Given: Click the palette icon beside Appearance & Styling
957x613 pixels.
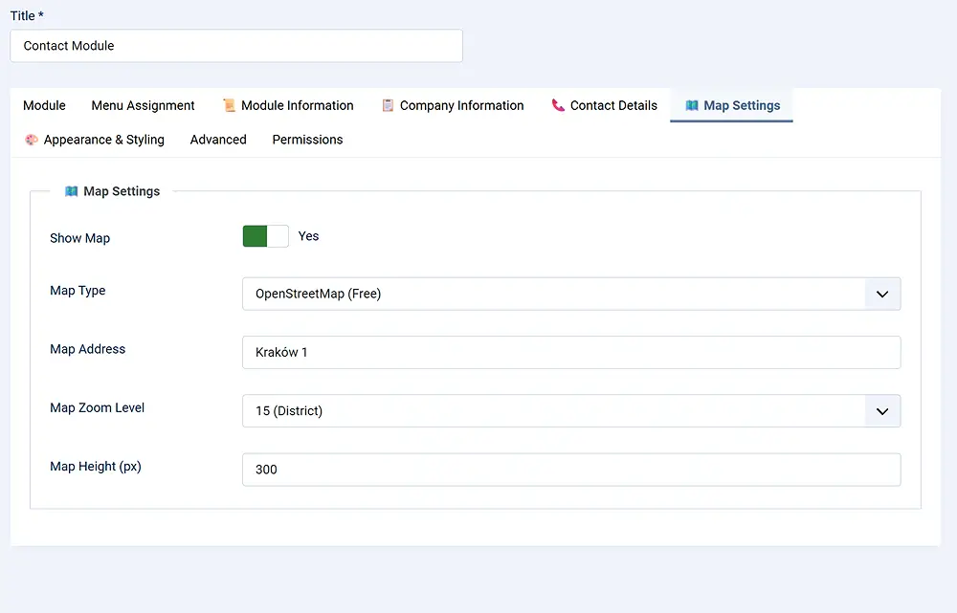Looking at the screenshot, I should click(x=32, y=140).
